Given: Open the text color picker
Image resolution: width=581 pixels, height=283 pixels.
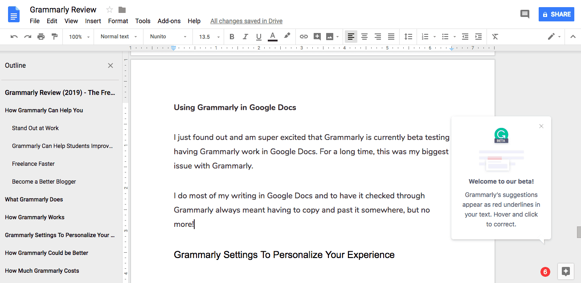Looking at the screenshot, I should coord(273,37).
